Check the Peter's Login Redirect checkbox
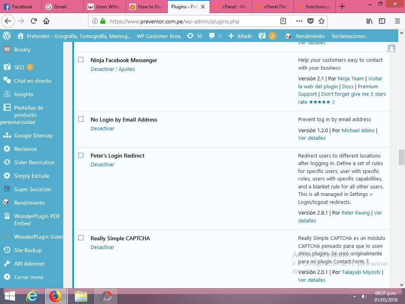405x304 pixels. (x=81, y=155)
